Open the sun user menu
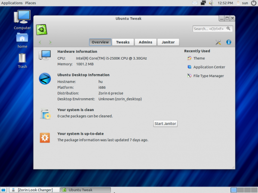 point(245,3)
